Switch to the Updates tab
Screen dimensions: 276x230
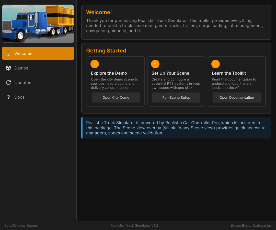pyautogui.click(x=38, y=83)
